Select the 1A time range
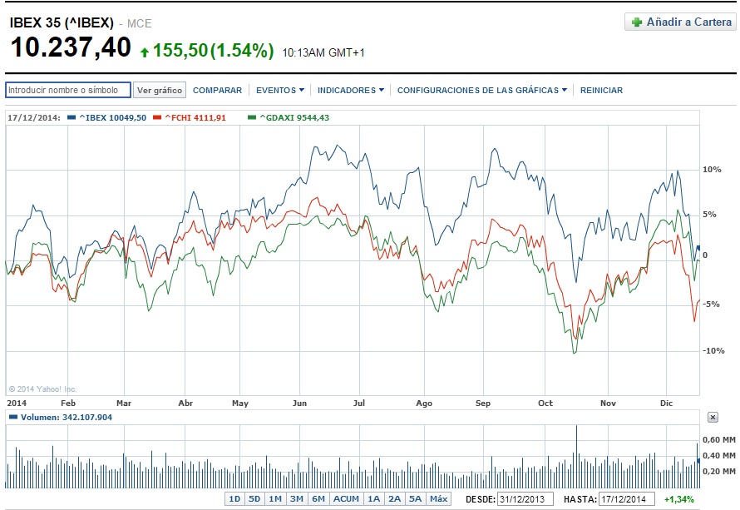Viewport: 740px width, 510px height. [374, 498]
